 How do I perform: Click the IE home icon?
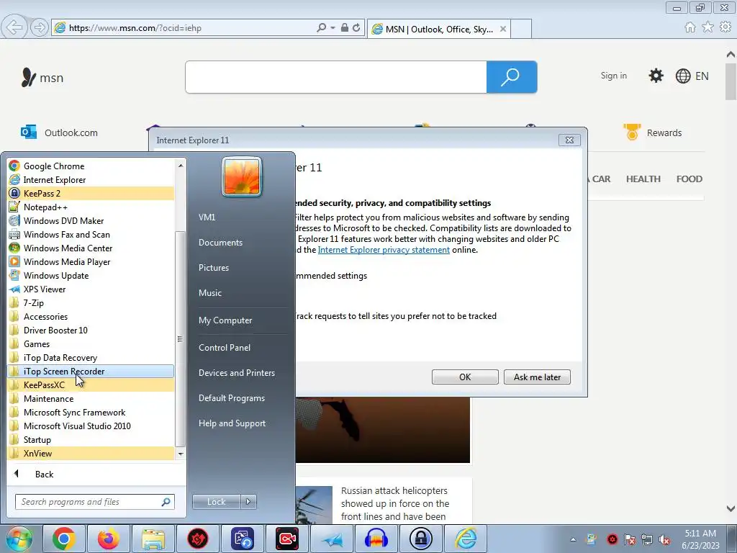[x=690, y=27]
